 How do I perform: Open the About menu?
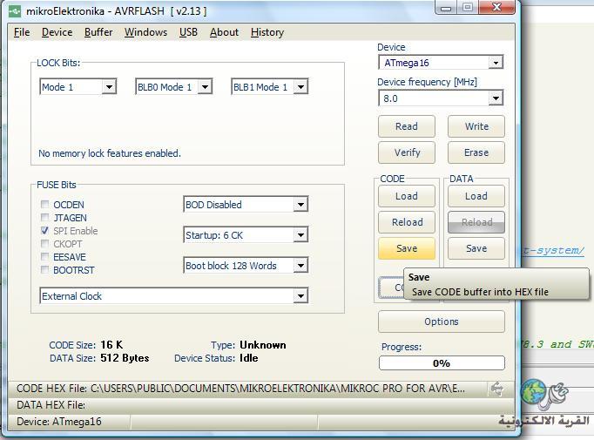click(224, 32)
